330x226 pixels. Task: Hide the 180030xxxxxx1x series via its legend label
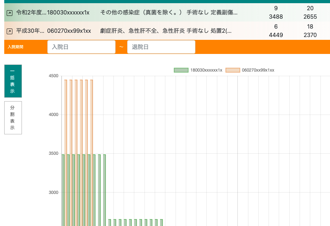point(206,70)
